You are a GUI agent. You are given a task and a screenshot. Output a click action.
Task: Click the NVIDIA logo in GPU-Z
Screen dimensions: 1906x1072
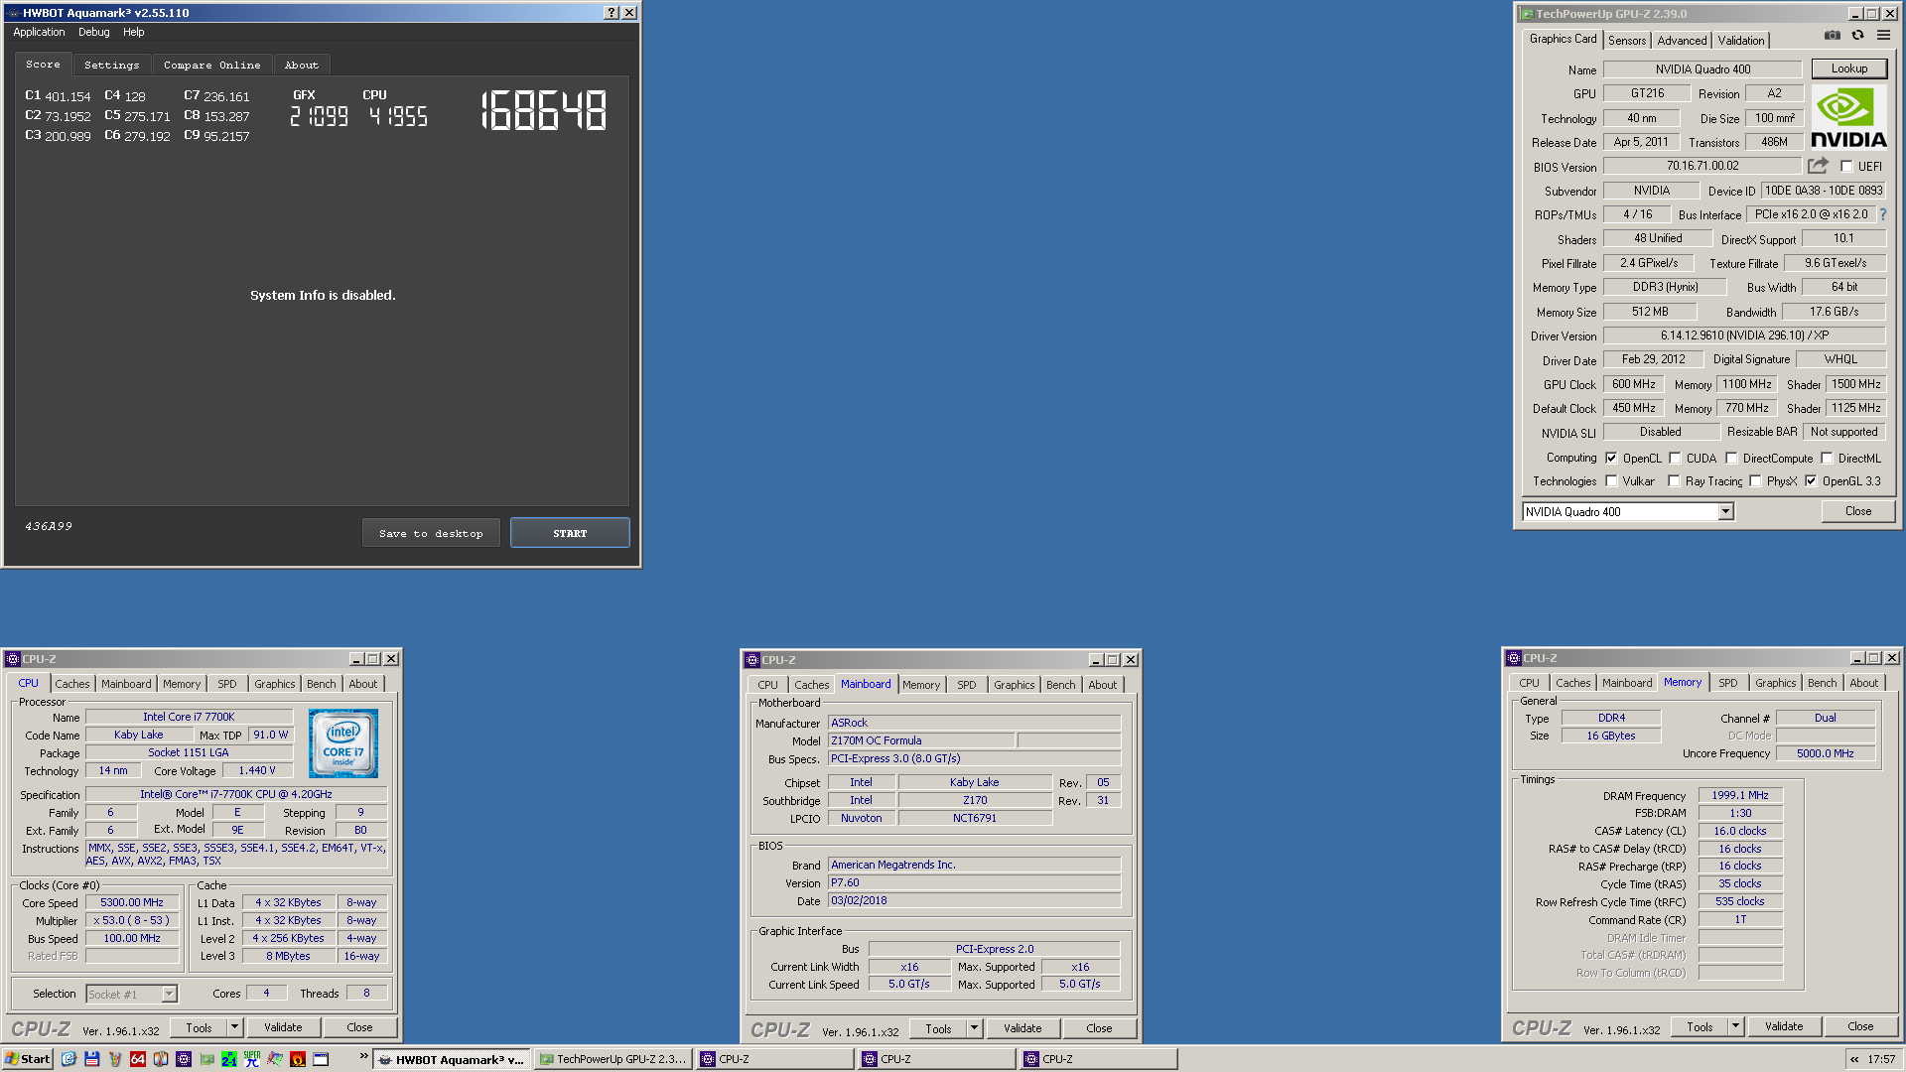tap(1848, 117)
